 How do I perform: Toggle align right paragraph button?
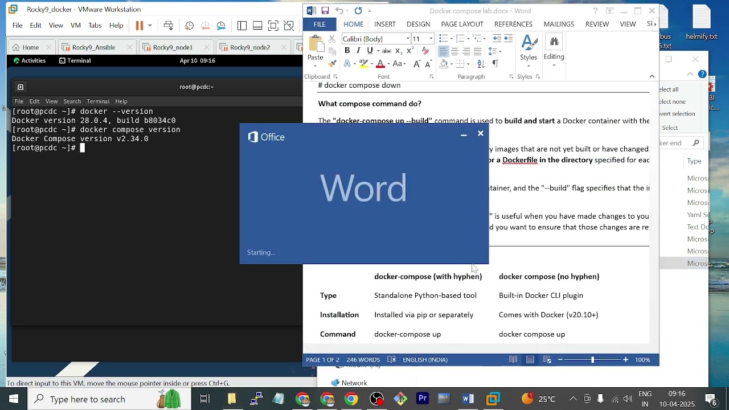[466, 51]
